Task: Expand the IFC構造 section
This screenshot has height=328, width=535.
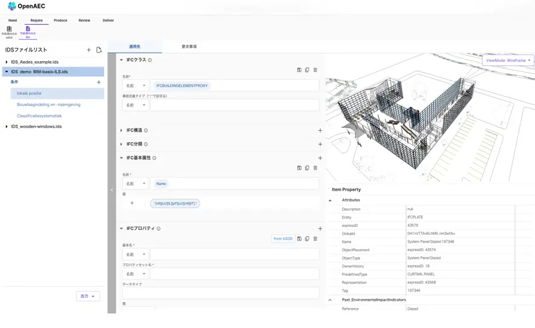Action: (121, 130)
